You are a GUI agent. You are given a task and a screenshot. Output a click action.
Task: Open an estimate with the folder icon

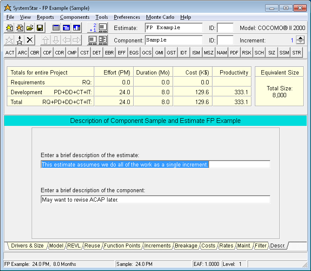click(30, 28)
